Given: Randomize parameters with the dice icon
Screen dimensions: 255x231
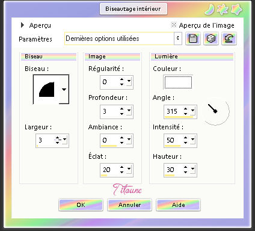Looking at the screenshot, I should 211,38.
